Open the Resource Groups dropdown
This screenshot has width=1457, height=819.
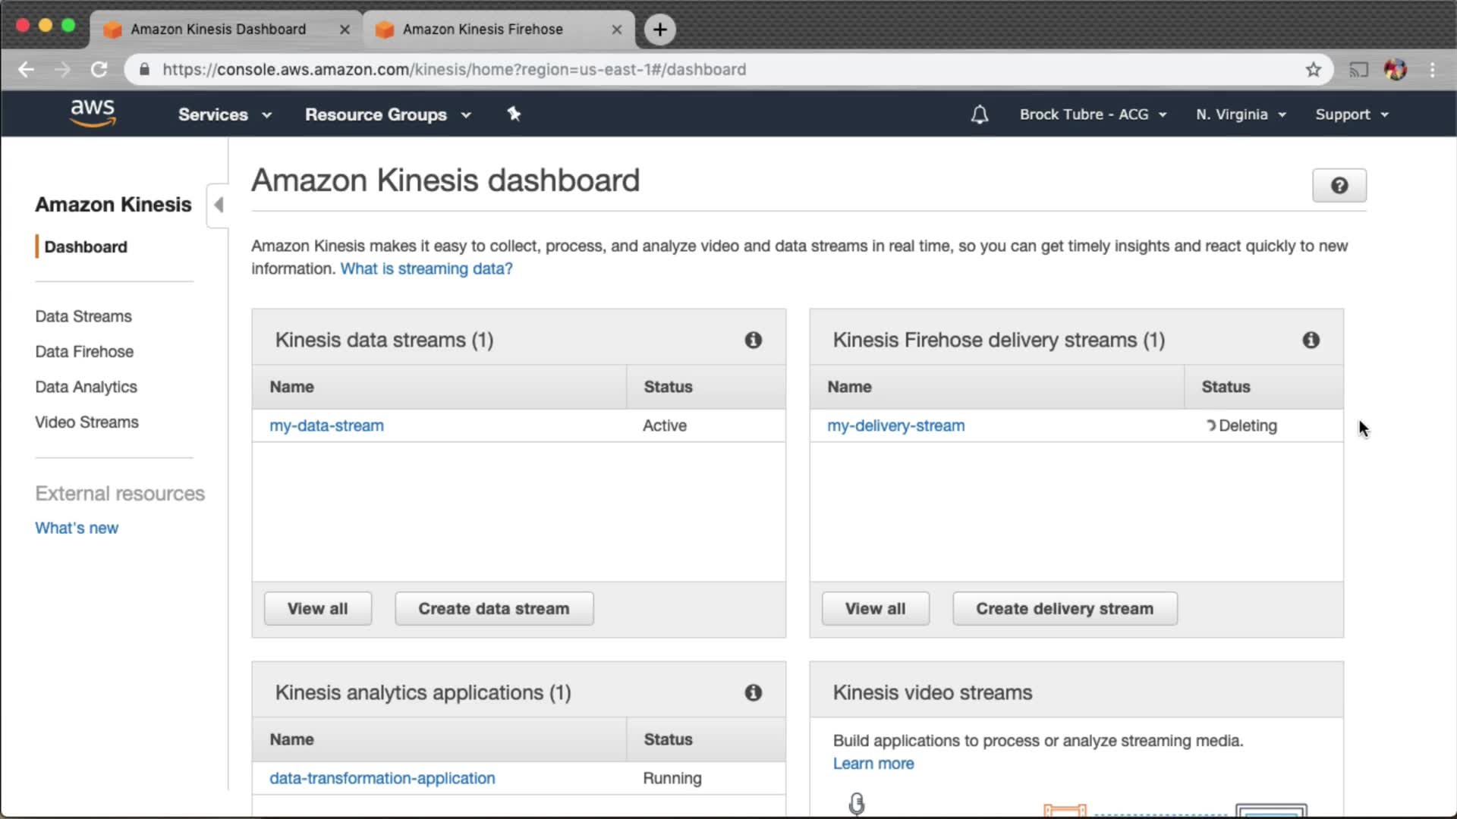point(388,115)
